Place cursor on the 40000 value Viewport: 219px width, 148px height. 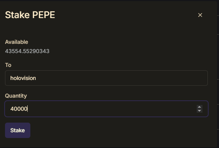[19, 109]
